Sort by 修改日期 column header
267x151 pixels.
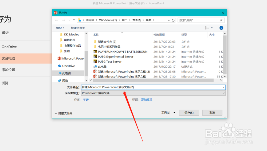159,35
